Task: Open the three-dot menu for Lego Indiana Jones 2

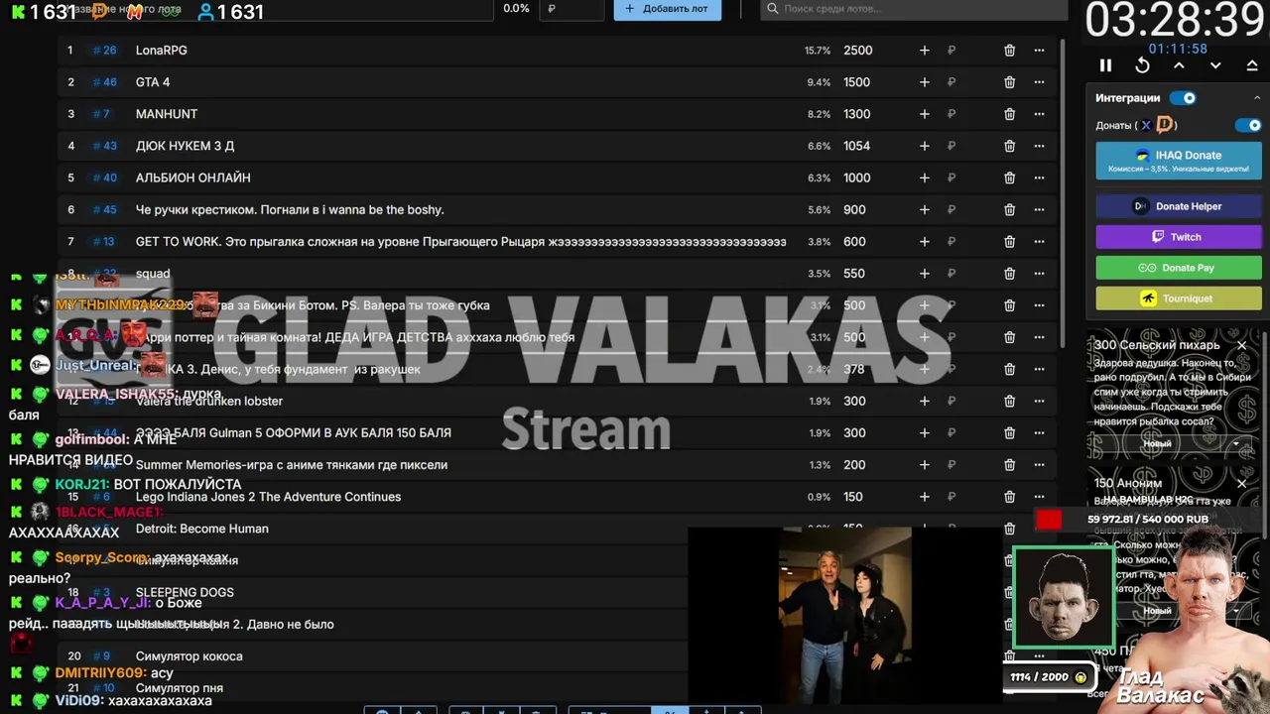Action: pos(1039,497)
